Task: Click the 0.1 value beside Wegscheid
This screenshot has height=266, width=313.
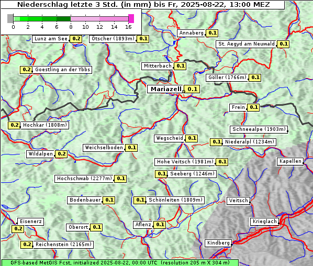Action: coord(192,138)
